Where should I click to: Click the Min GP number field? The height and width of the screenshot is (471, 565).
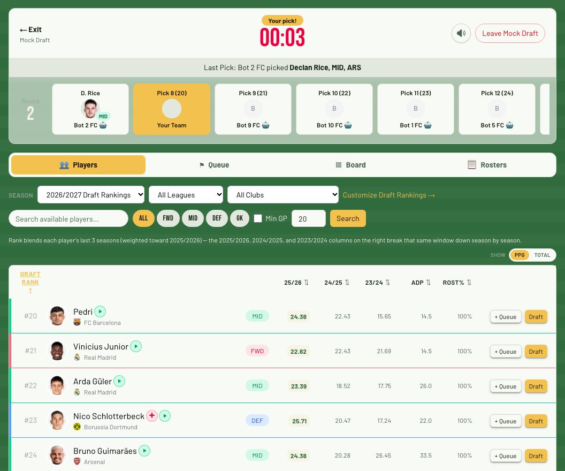pos(308,218)
